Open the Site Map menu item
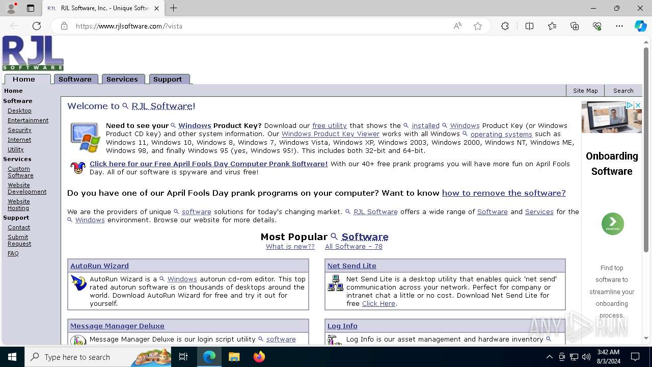Screen dimensions: 652x367 tap(585, 91)
